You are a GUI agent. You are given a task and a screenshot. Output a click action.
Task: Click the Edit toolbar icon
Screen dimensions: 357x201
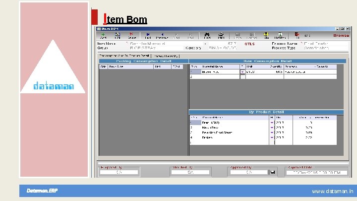118,36
